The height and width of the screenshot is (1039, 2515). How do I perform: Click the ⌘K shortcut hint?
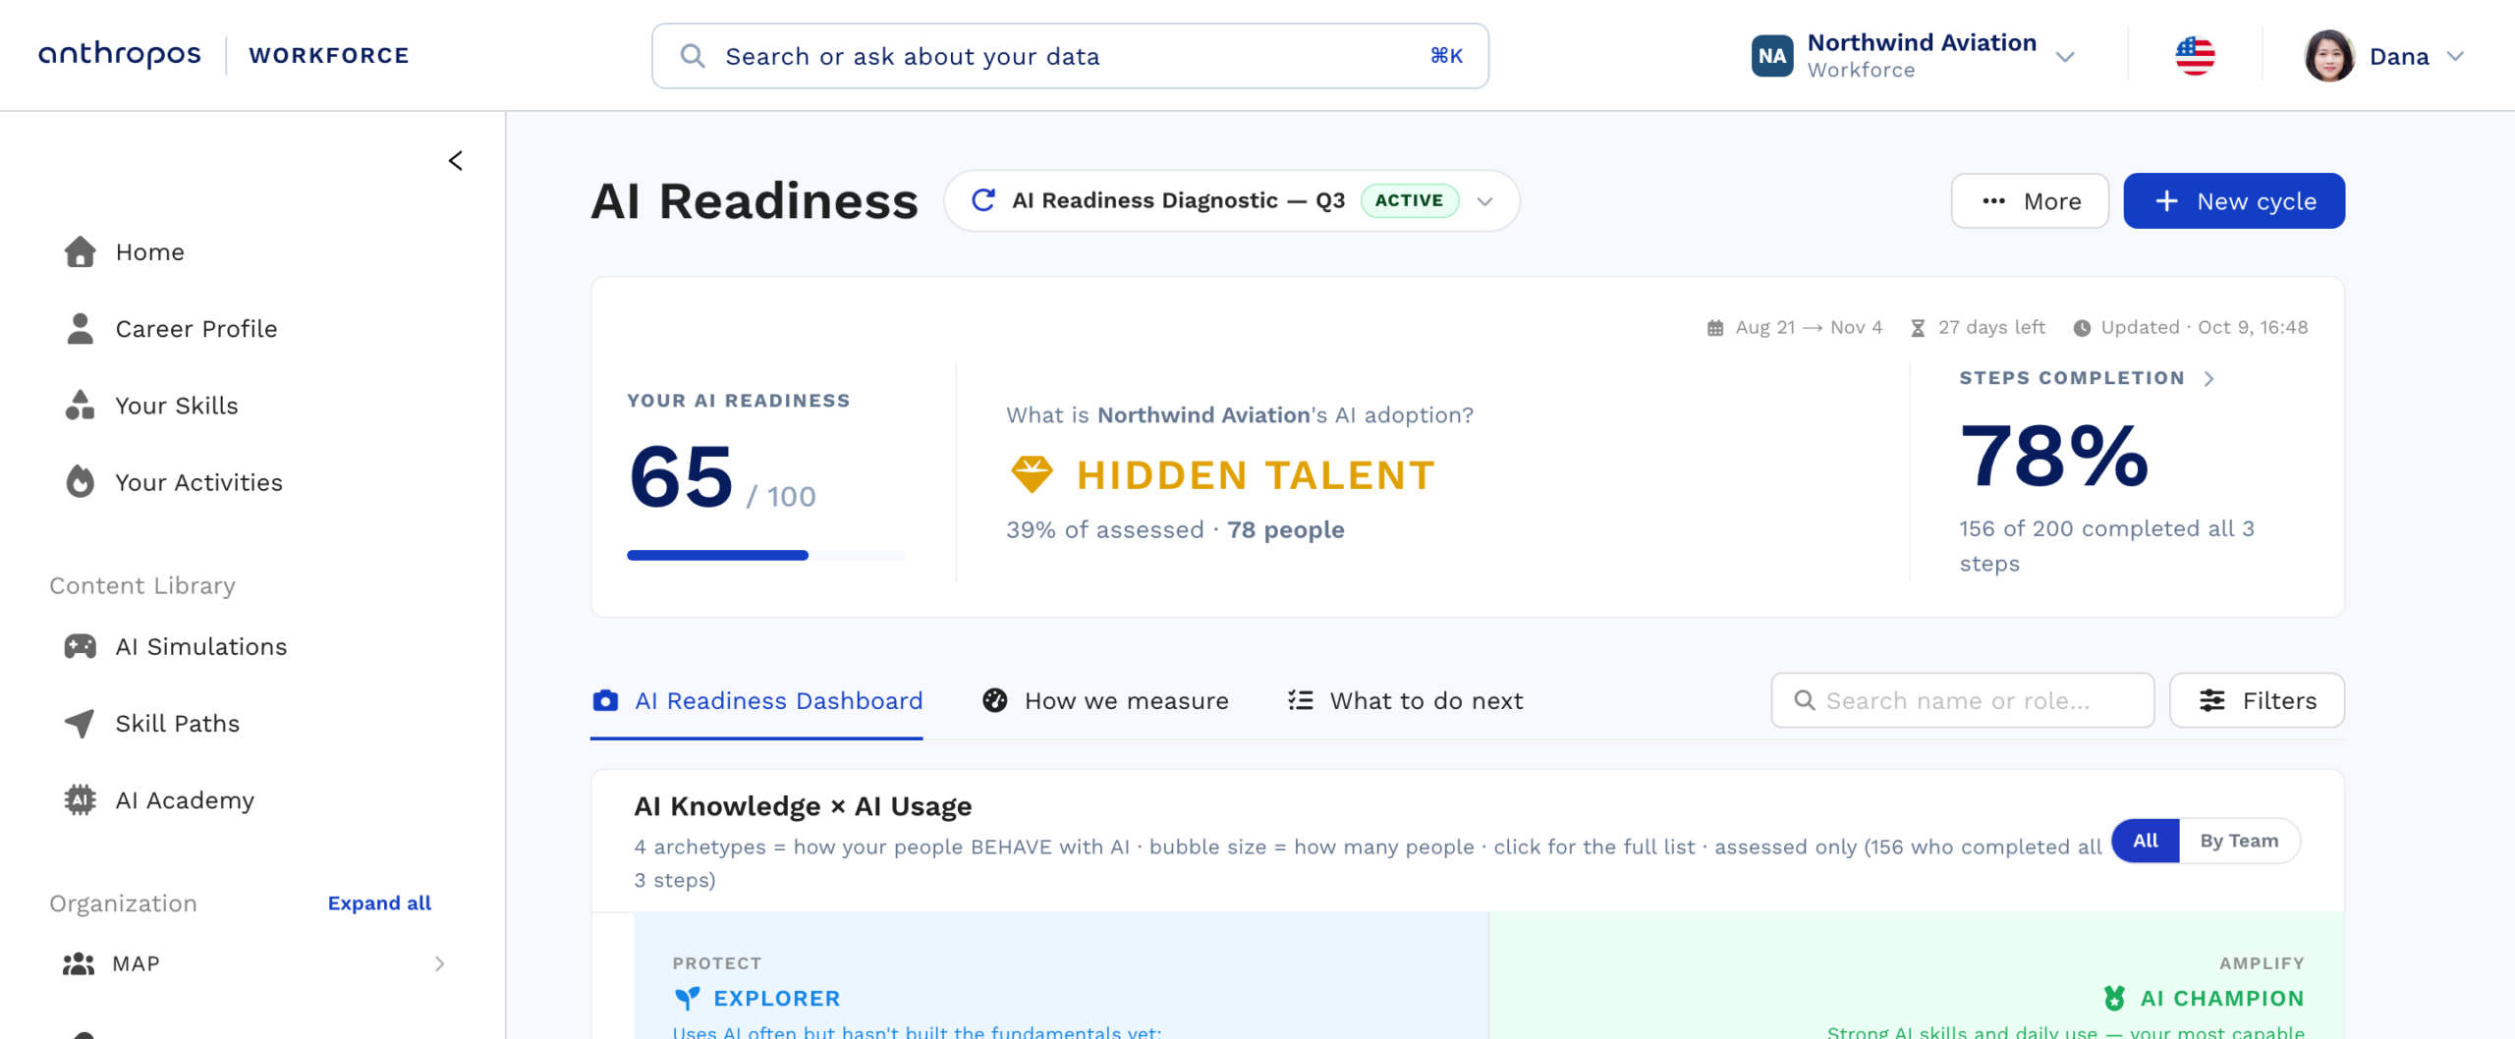1446,56
